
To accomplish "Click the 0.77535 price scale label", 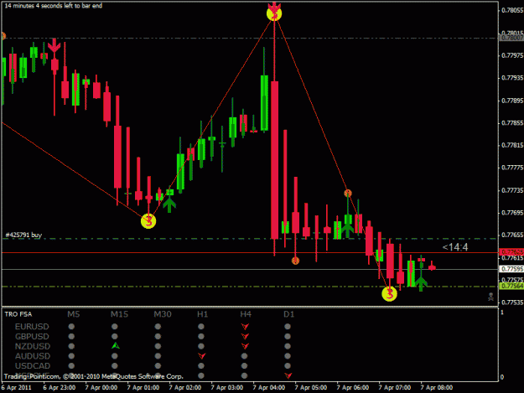I will point(512,303).
